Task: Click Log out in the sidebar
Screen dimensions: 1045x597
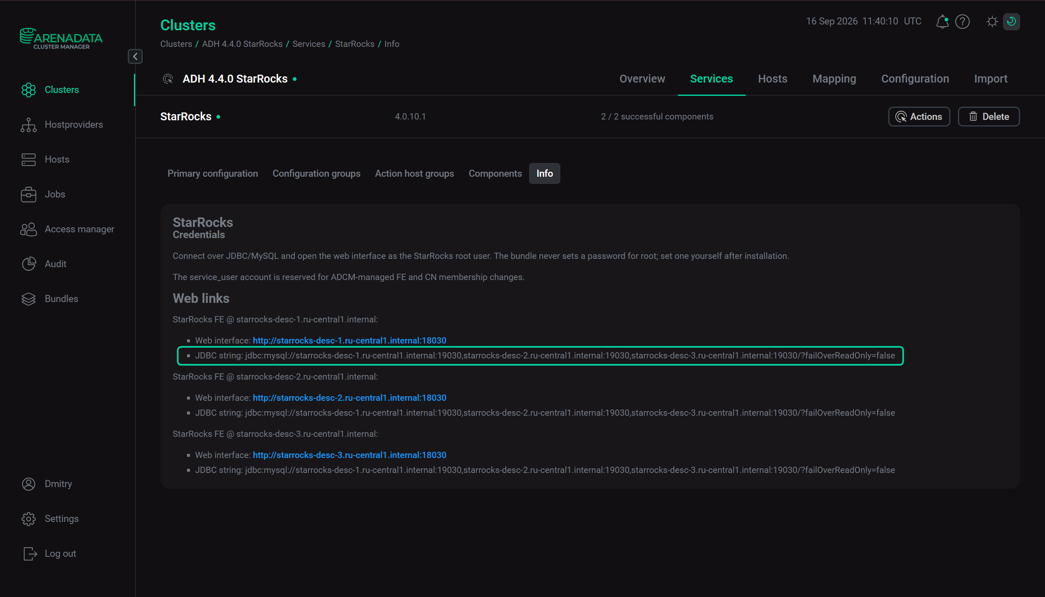Action: (x=60, y=553)
